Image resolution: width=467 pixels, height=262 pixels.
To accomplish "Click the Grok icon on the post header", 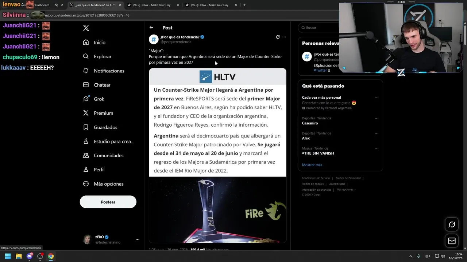I will tap(278, 37).
